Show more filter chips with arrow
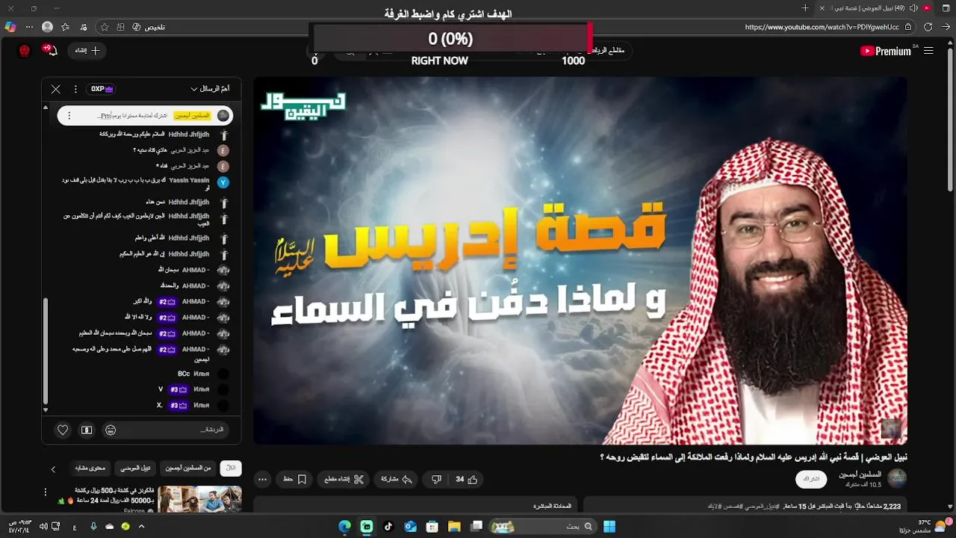Image resolution: width=956 pixels, height=538 pixels. (x=53, y=469)
